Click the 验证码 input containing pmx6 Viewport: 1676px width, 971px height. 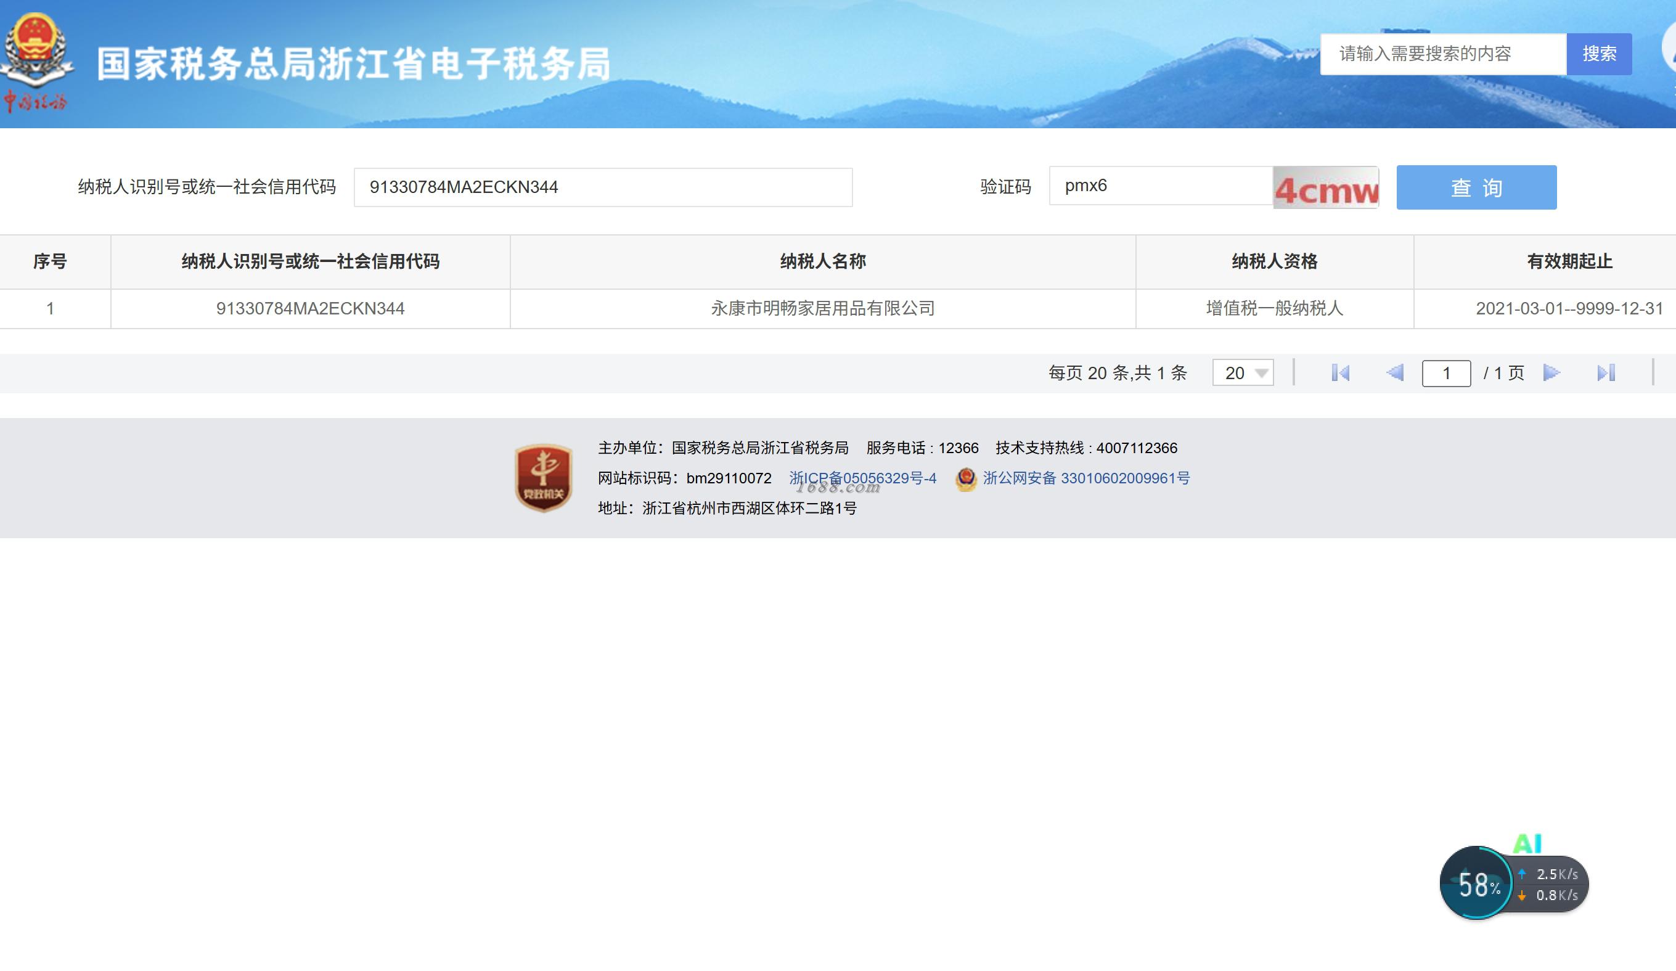pos(1161,186)
